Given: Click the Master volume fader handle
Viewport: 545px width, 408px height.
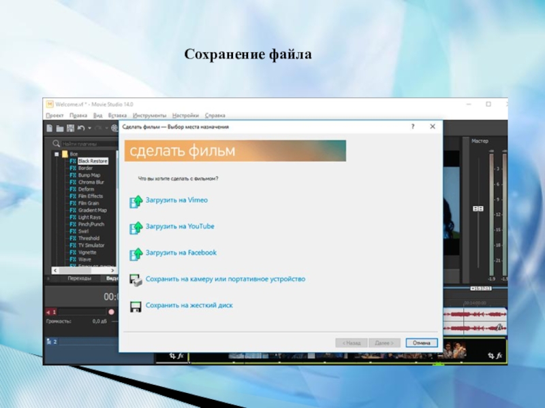Looking at the screenshot, I should pyautogui.click(x=478, y=209).
